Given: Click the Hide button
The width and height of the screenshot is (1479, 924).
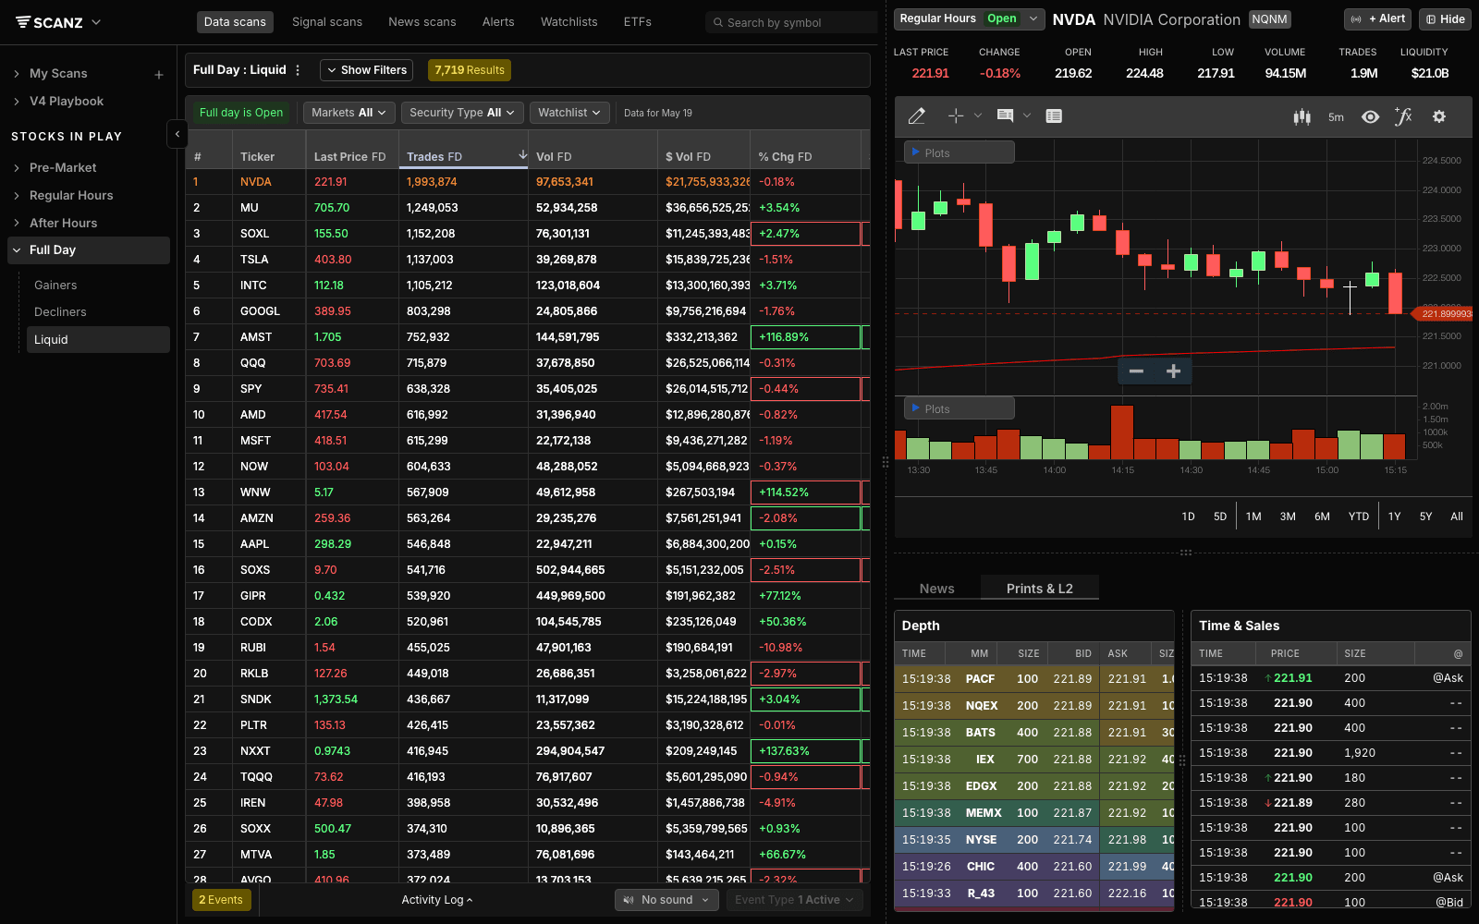Looking at the screenshot, I should pyautogui.click(x=1446, y=18).
